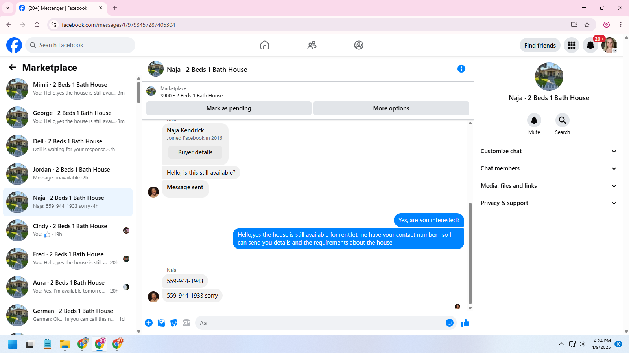Attach a photo file with the image icon
Screen dimensions: 629x353
click(x=161, y=323)
